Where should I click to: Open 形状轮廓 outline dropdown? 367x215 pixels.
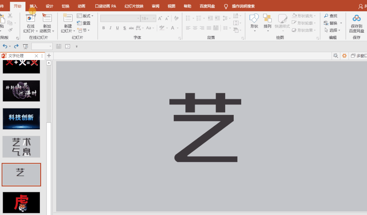coord(304,23)
